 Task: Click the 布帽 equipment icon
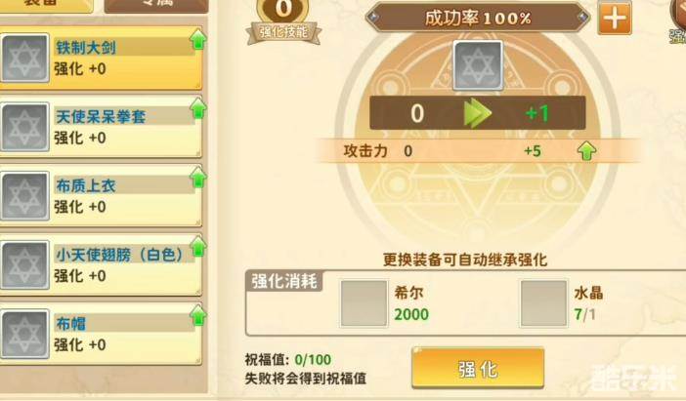click(25, 334)
